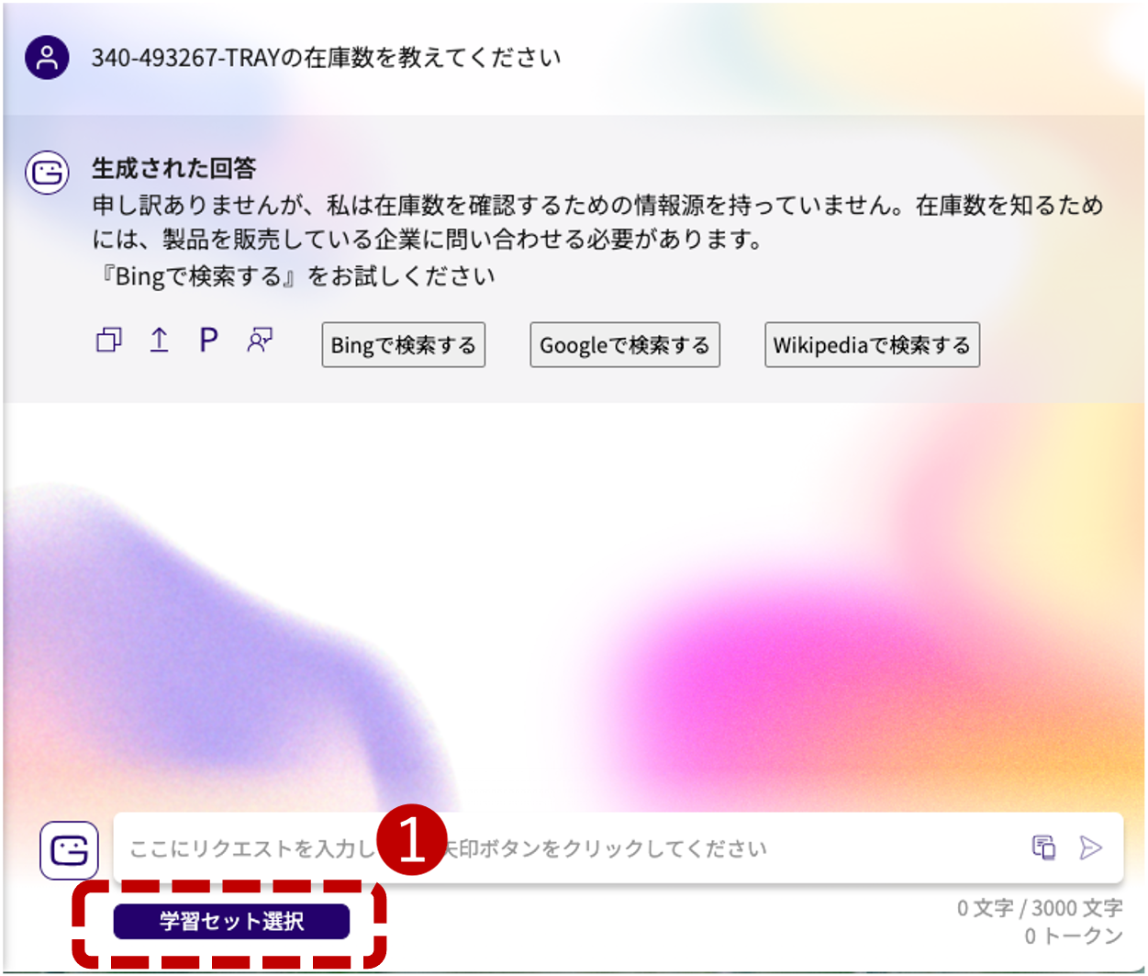Click the generated answer body text
Image resolution: width=1148 pixels, height=976 pixels.
coord(596,223)
